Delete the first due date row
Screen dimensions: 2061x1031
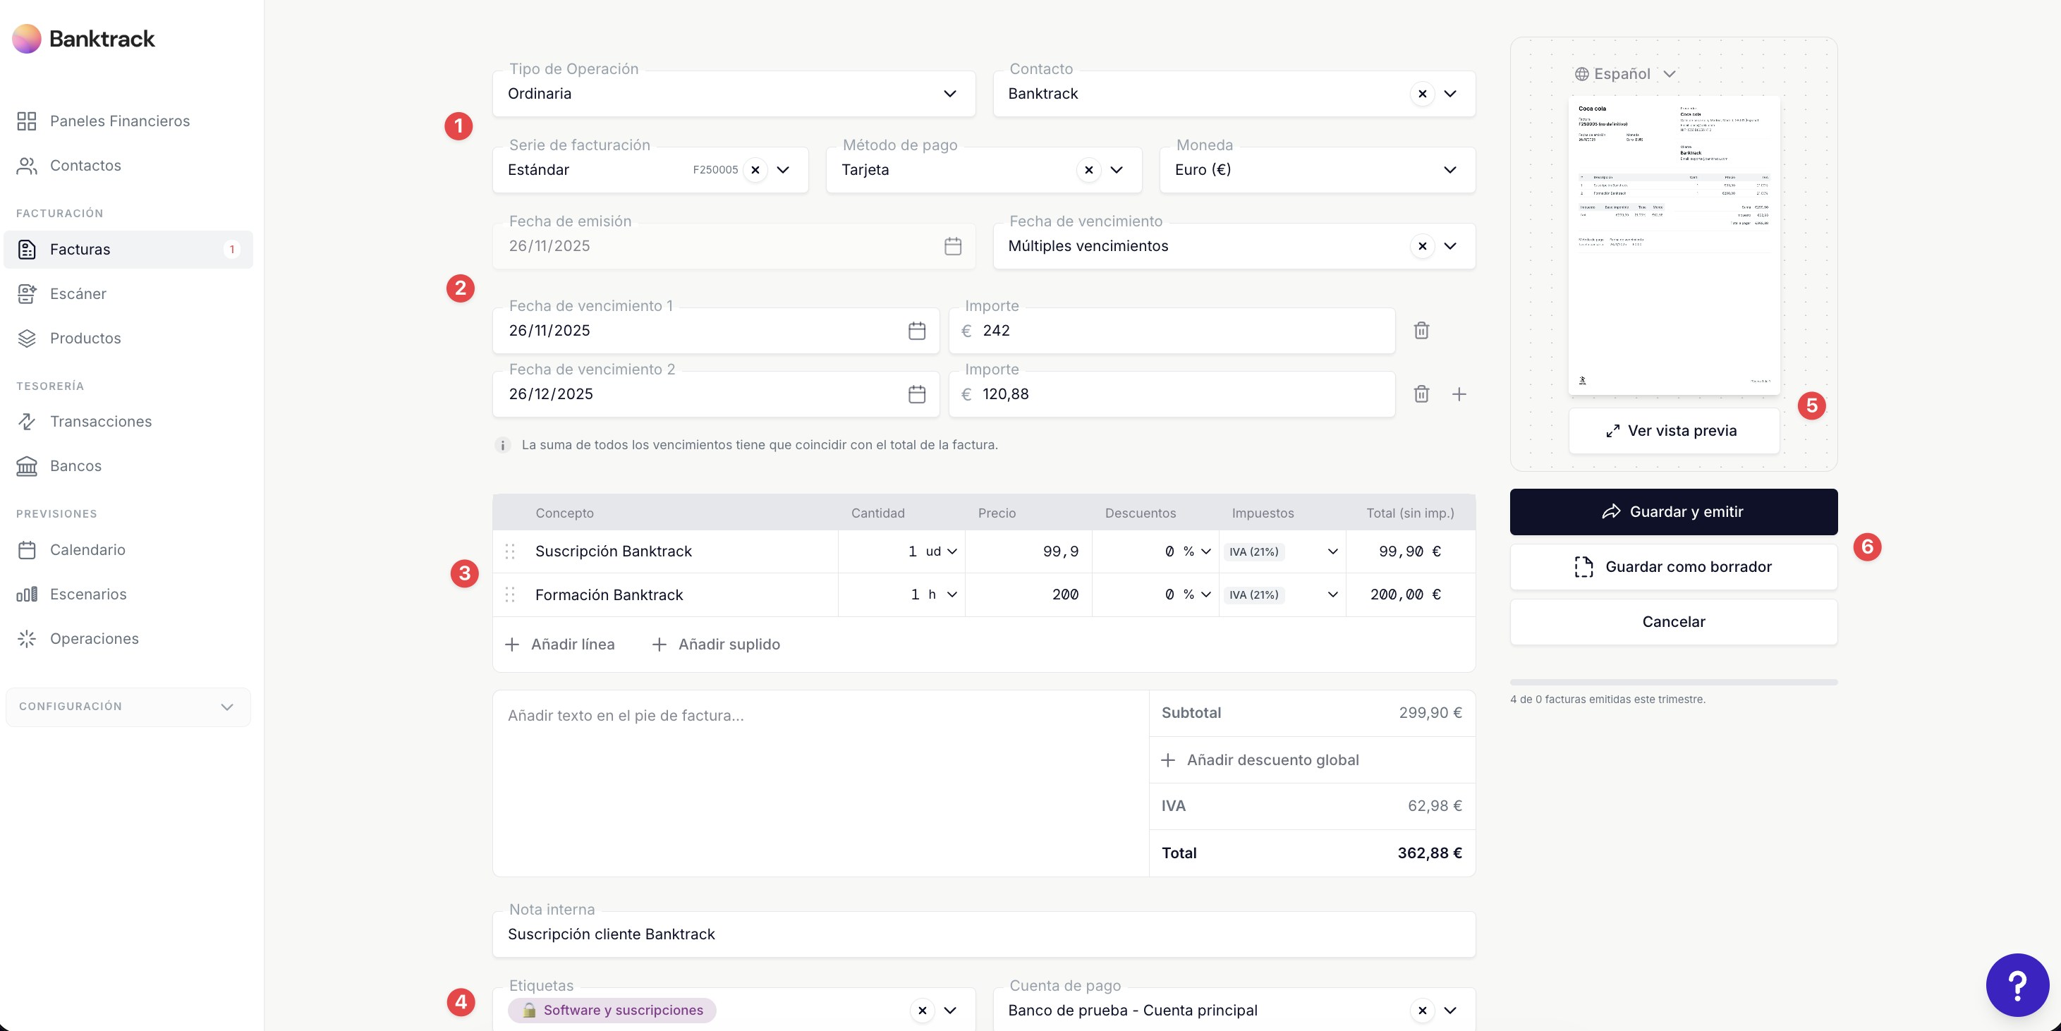click(x=1421, y=330)
